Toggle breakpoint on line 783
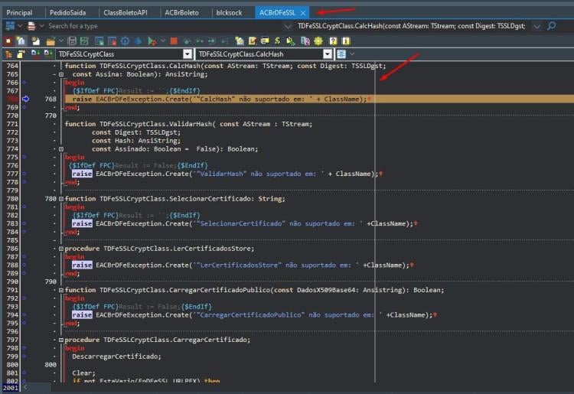This screenshot has height=394, width=574. pyautogui.click(x=24, y=223)
